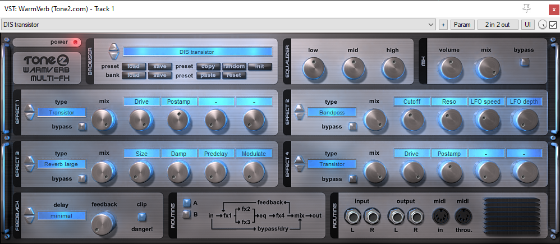Click Effect 3 Damp knob
The image size is (560, 244).
[x=179, y=172]
